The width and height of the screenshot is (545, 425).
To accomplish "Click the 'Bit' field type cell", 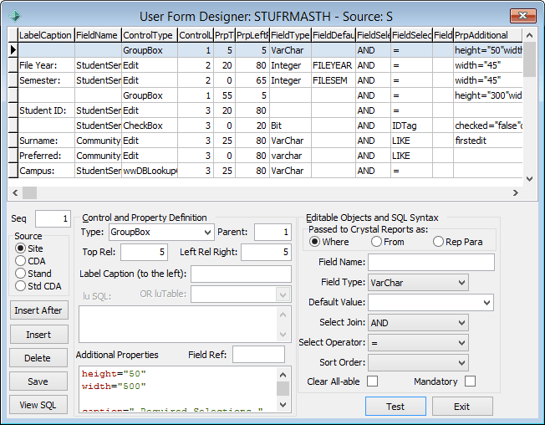I will (290, 125).
